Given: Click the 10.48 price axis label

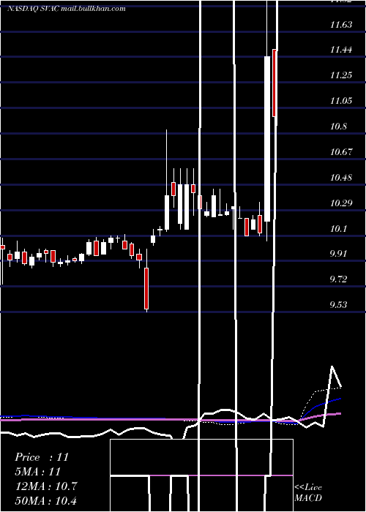Looking at the screenshot, I should pos(341,178).
